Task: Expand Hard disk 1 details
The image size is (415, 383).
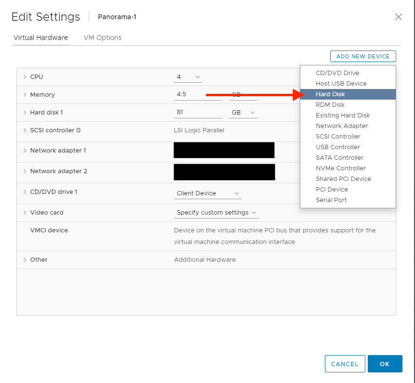Action: click(25, 113)
